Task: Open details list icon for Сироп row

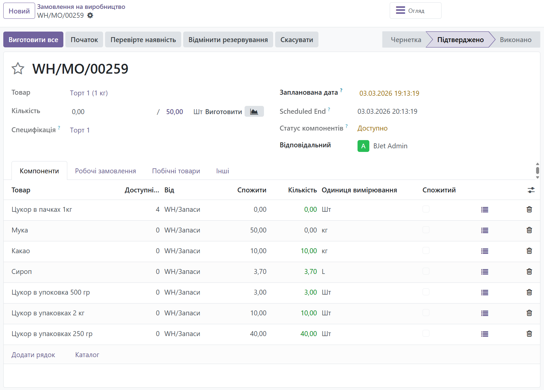Action: (484, 272)
